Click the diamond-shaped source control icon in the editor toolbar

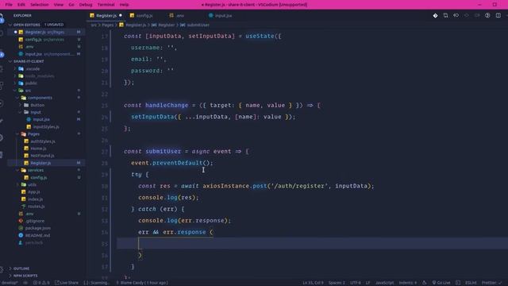(435, 16)
